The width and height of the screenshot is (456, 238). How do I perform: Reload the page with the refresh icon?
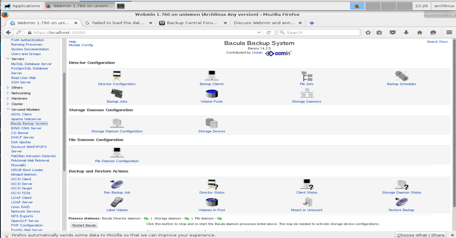coord(268,32)
